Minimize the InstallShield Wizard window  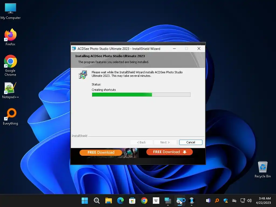click(174, 49)
